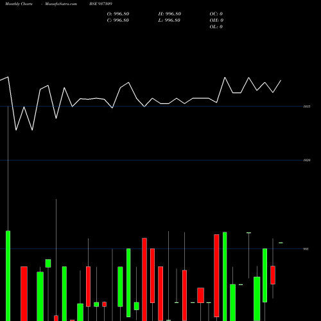Screen dimensions: 321x321
Task: Click the low value 'L: 996.80'
Action: pyautogui.click(x=169, y=21)
